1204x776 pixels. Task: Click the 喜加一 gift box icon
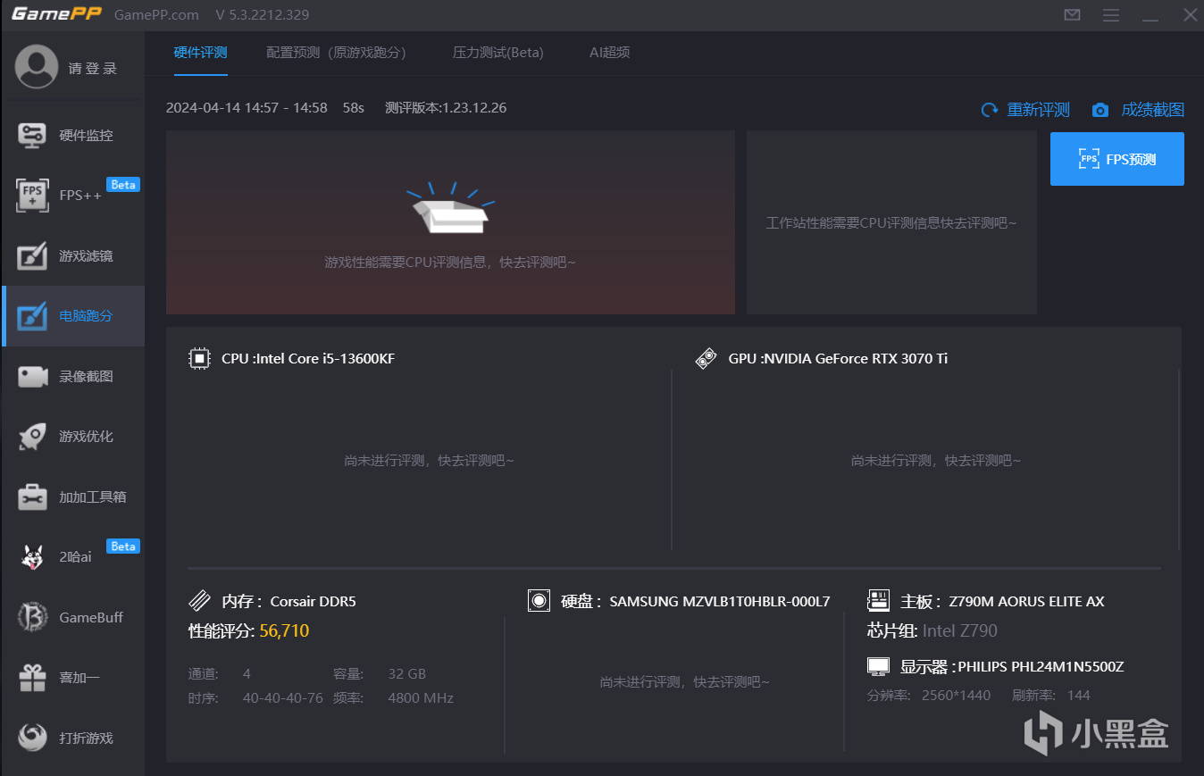click(x=33, y=678)
